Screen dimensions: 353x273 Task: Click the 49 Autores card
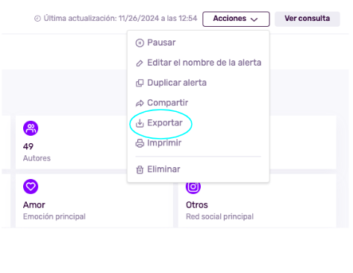pyautogui.click(x=72, y=142)
